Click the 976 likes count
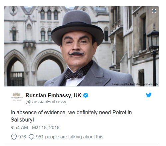The image size is (166, 146). coord(22,137)
